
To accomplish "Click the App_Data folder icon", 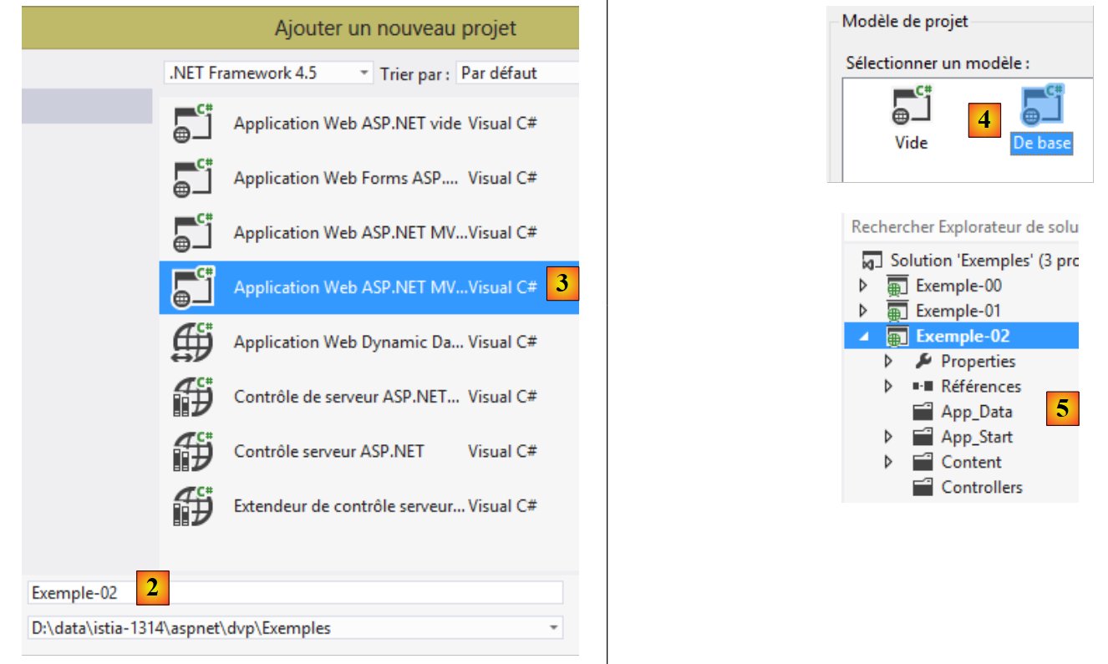I will [x=922, y=412].
